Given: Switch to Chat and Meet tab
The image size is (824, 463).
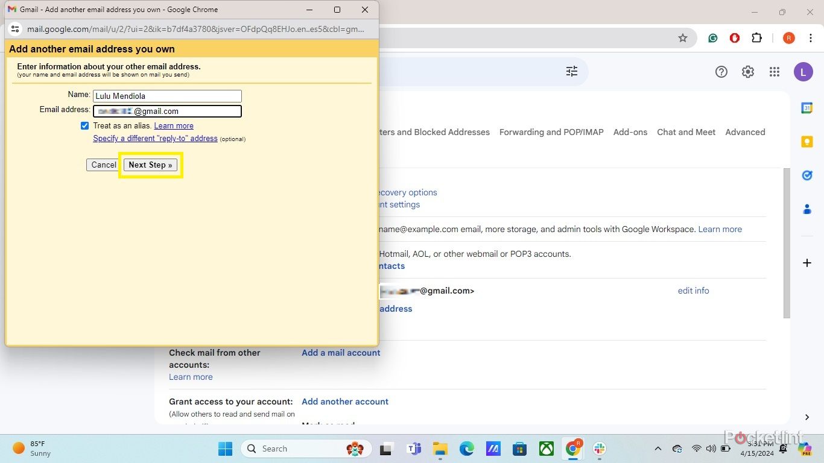Looking at the screenshot, I should 686,132.
